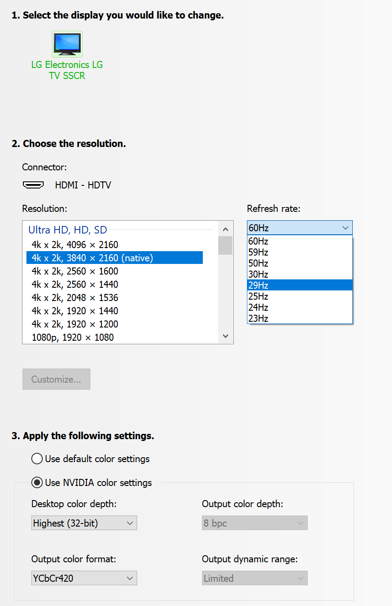392x606 pixels.
Task: Select resolution 4k x 2k, 2048 × 1536
Action: click(115, 297)
